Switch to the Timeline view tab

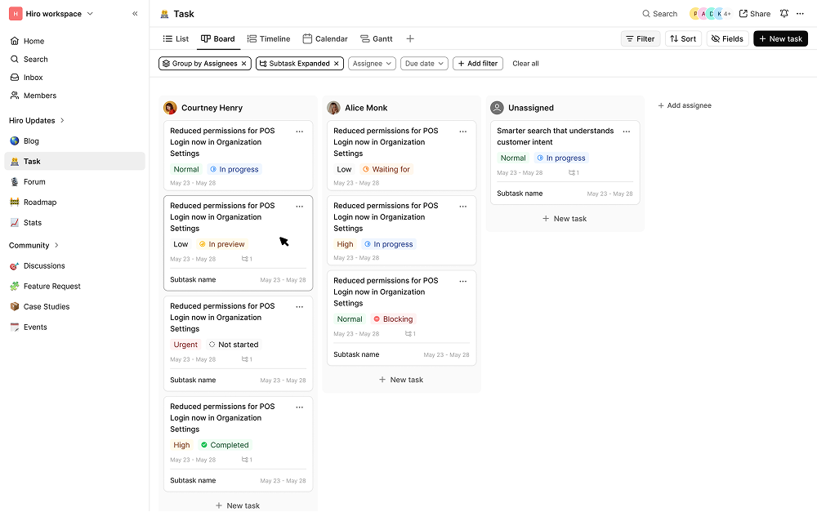tap(269, 38)
